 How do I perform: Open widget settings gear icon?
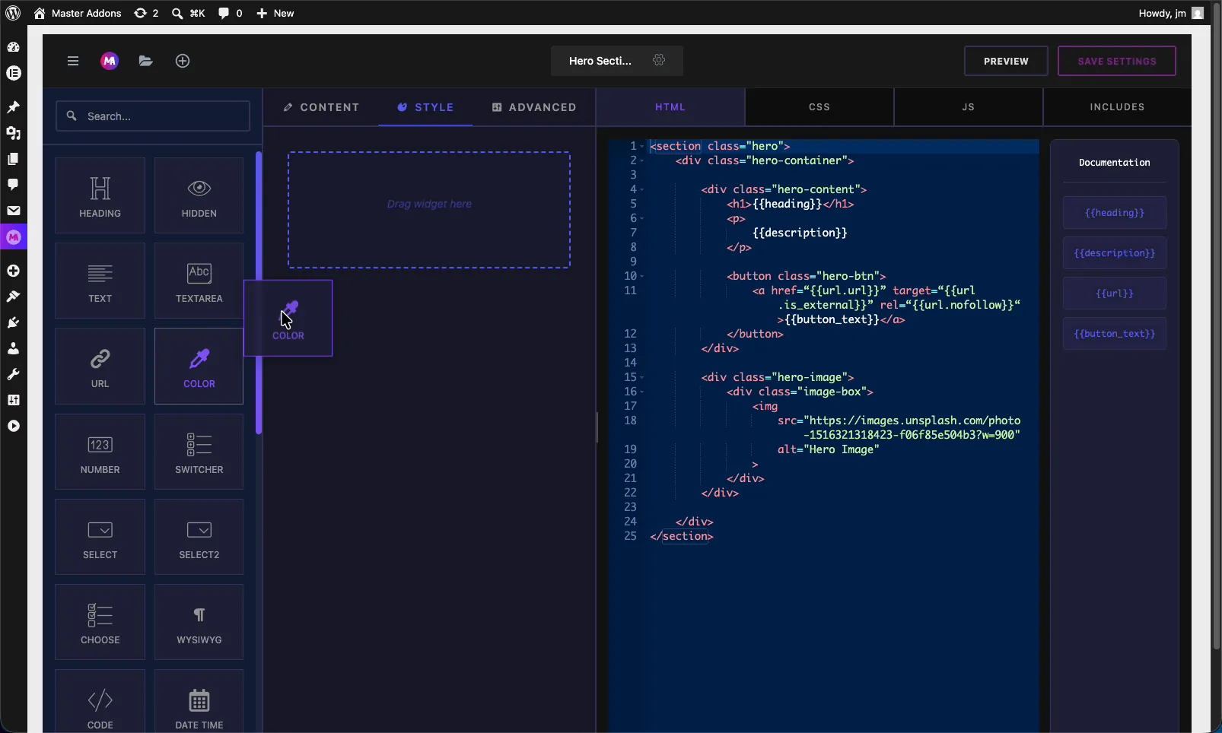(659, 60)
